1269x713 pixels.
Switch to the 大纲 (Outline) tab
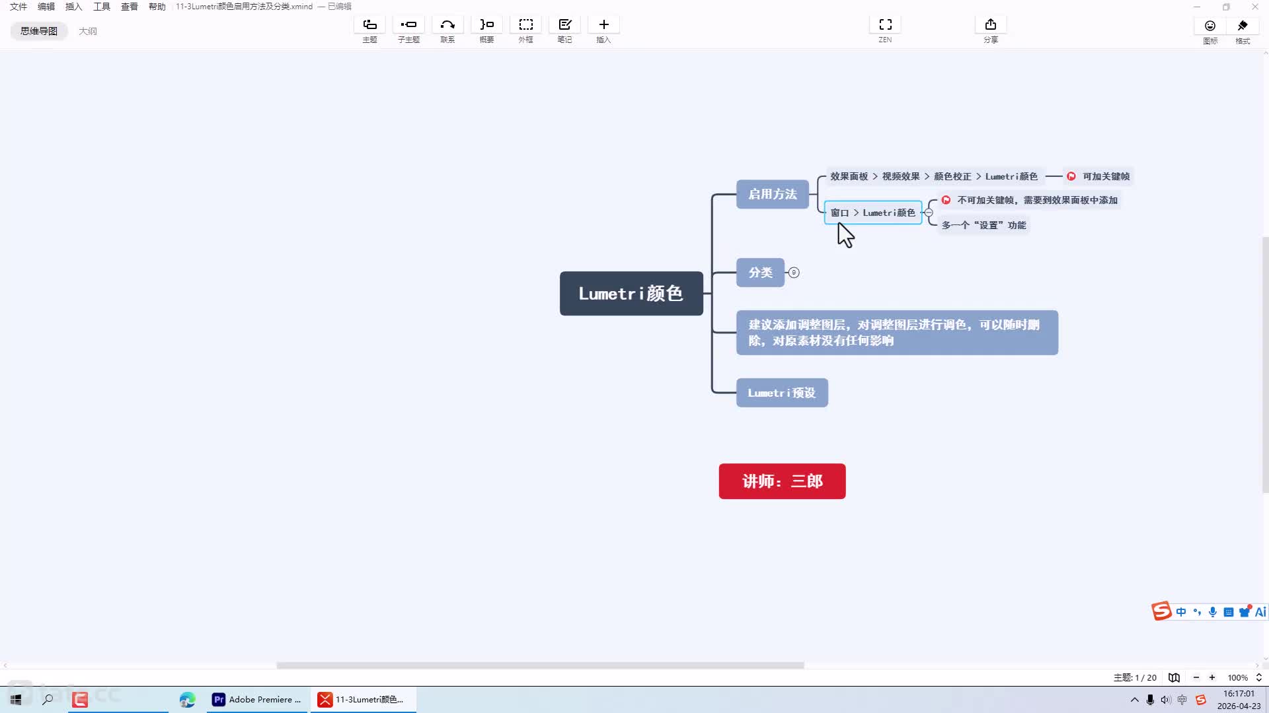(88, 31)
